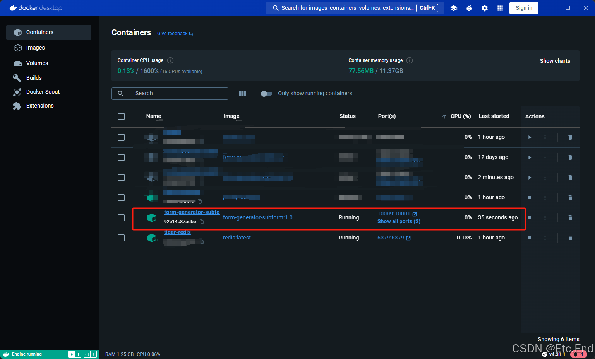
Task: Click the container Search field
Action: pos(170,94)
